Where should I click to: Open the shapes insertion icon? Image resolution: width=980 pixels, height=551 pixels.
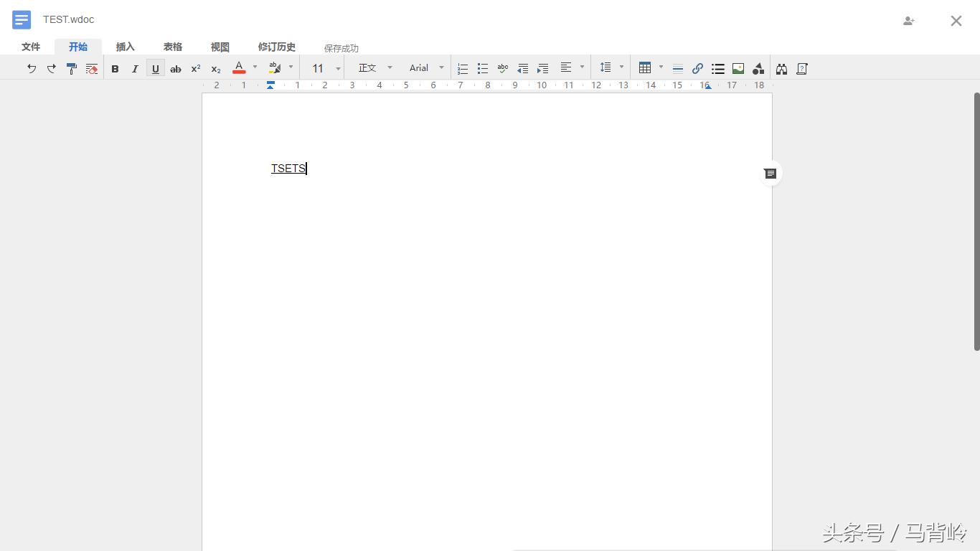click(x=758, y=69)
